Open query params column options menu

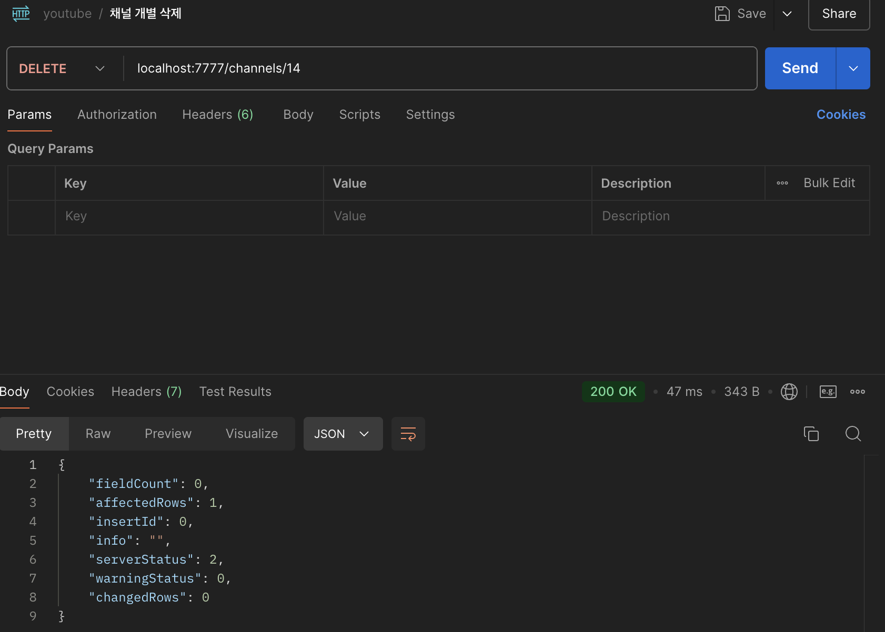(x=782, y=183)
